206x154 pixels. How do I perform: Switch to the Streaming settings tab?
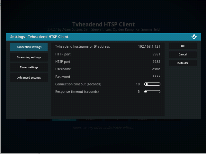tap(29, 57)
